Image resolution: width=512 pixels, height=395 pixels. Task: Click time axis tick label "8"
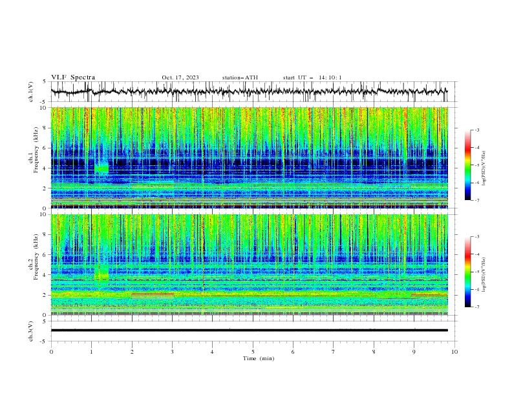[374, 352]
